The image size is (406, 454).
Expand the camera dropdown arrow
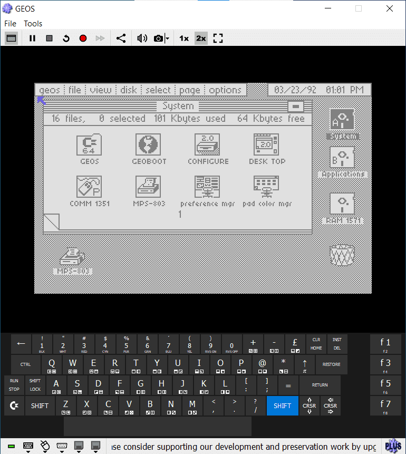pyautogui.click(x=167, y=38)
